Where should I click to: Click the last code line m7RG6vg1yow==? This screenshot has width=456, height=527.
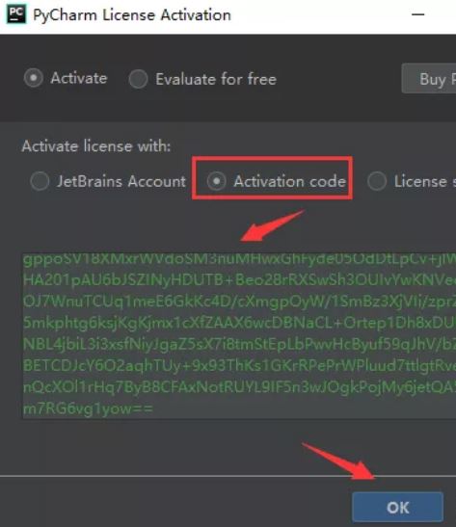pyautogui.click(x=88, y=408)
